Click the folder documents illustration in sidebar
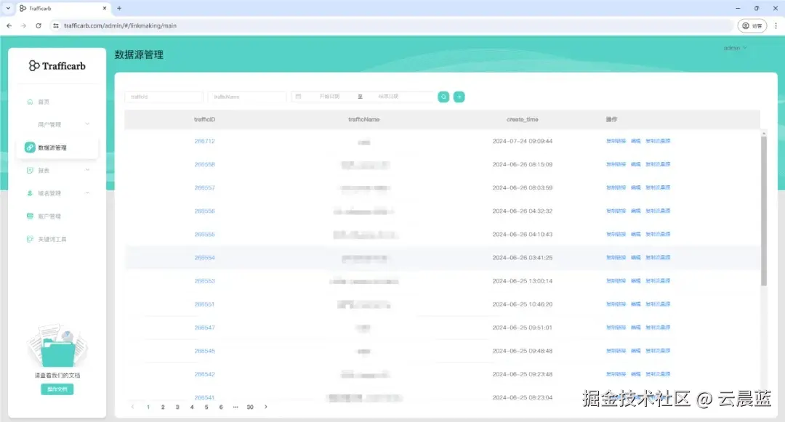785x422 pixels. coord(57,346)
